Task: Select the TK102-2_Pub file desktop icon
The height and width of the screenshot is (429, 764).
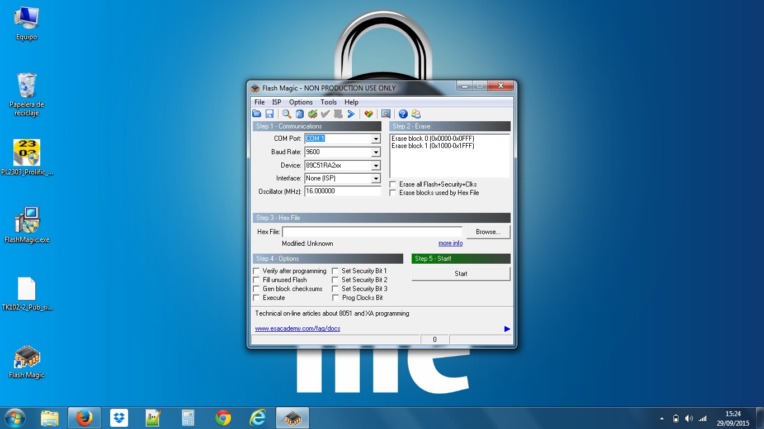Action: point(27,294)
